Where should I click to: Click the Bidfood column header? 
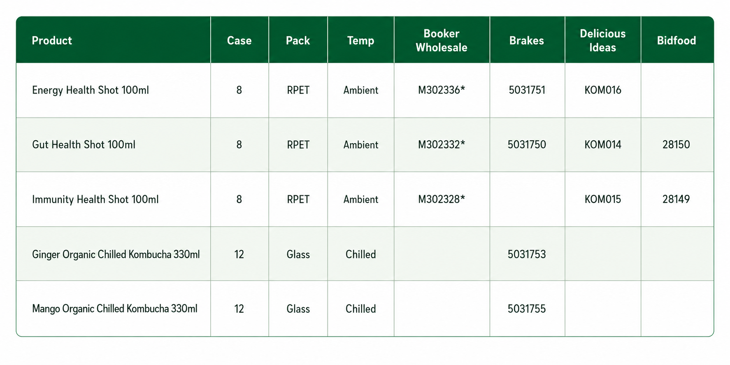[677, 40]
